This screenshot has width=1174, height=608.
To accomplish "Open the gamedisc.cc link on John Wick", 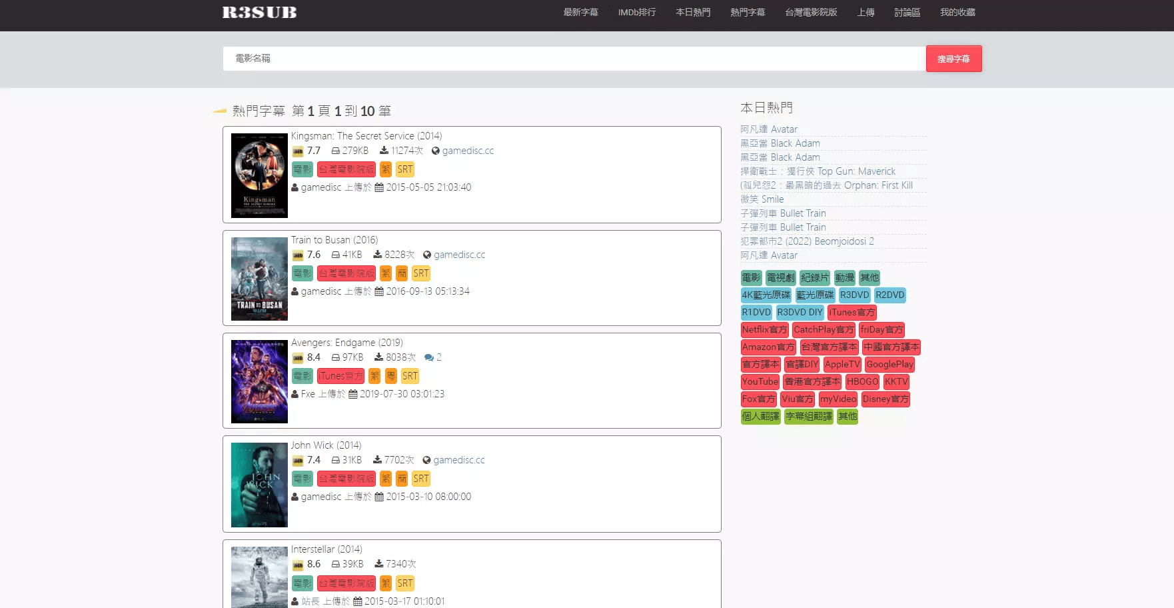I will click(458, 460).
